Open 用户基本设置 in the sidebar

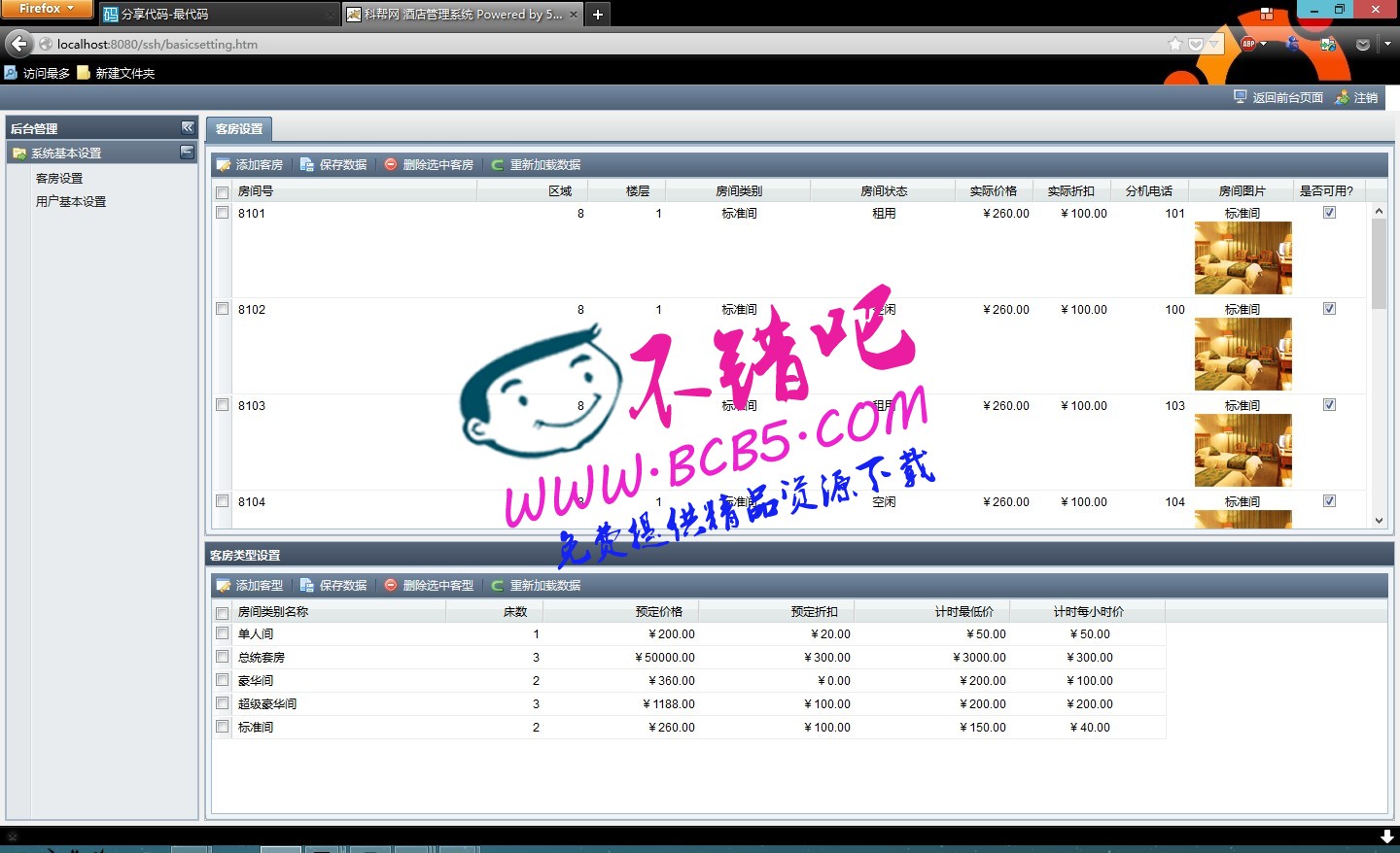[71, 202]
